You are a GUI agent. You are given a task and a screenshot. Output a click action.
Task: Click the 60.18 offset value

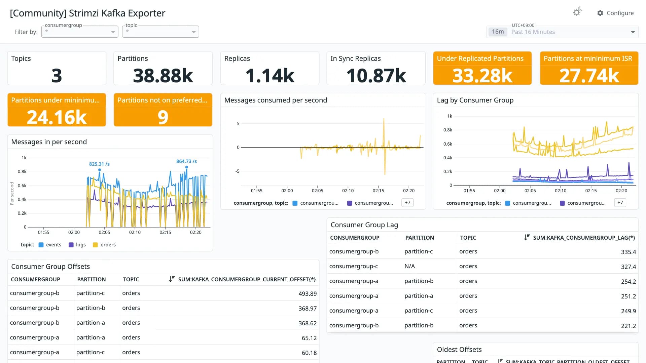309,353
